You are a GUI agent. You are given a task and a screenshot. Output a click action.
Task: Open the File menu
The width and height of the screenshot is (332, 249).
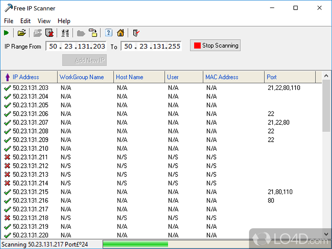8,21
